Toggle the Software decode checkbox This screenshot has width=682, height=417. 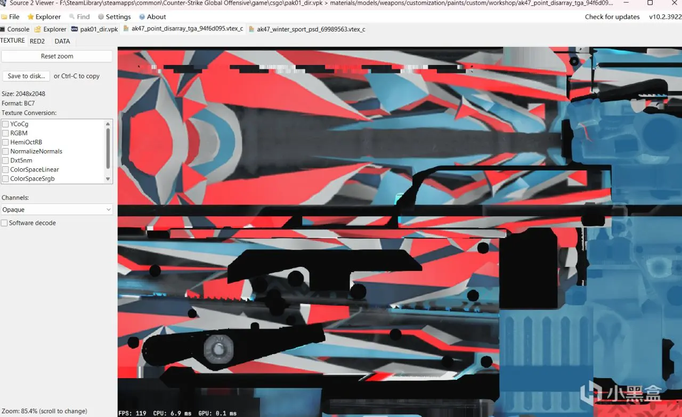point(4,223)
